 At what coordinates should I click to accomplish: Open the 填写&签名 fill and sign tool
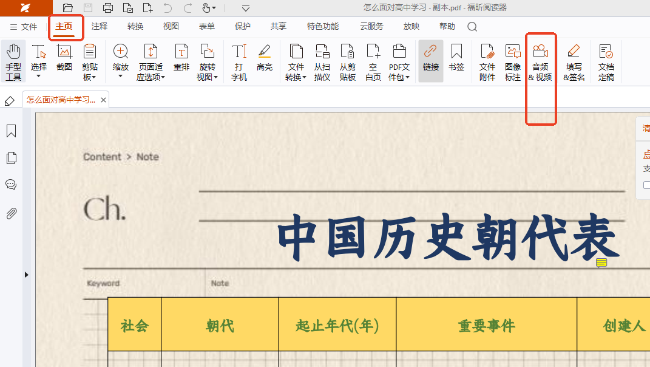(x=574, y=62)
